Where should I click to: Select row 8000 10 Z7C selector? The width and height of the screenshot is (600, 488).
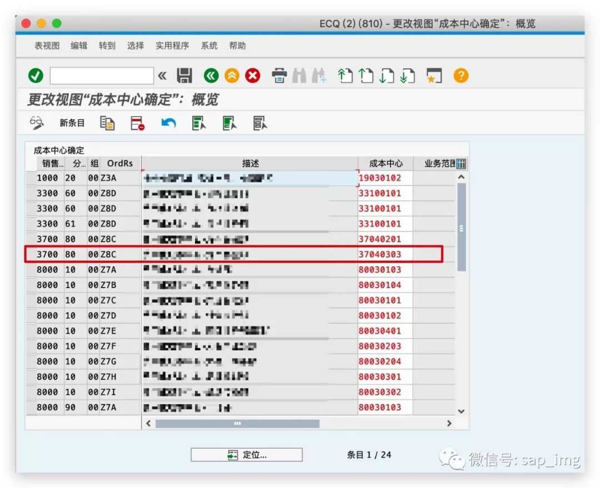tap(31, 300)
